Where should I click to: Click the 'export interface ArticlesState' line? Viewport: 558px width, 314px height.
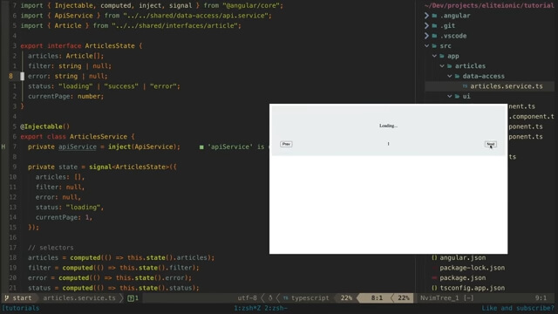pyautogui.click(x=81, y=46)
